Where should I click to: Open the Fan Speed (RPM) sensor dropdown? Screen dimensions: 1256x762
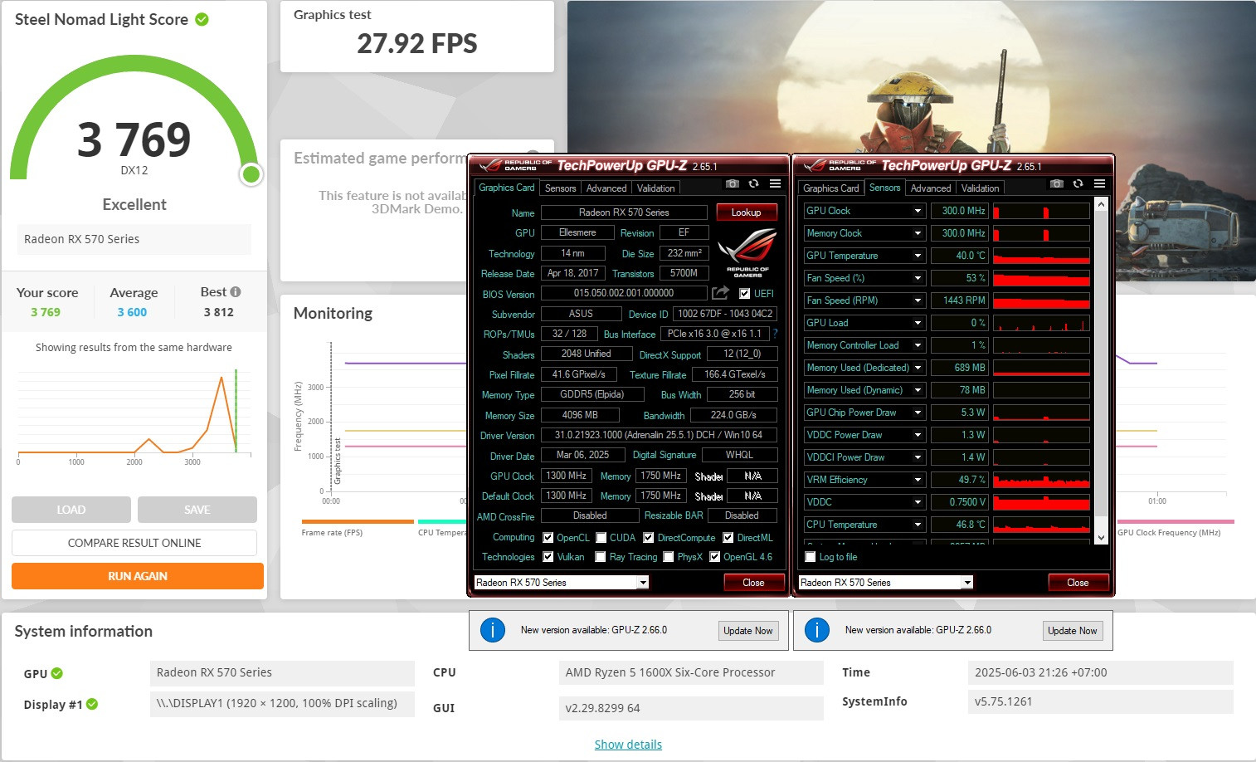click(x=918, y=300)
